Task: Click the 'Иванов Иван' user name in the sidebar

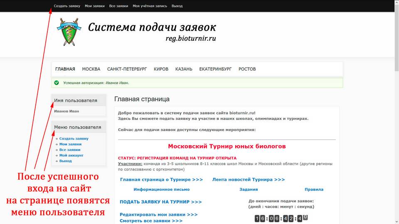Action: pyautogui.click(x=66, y=111)
